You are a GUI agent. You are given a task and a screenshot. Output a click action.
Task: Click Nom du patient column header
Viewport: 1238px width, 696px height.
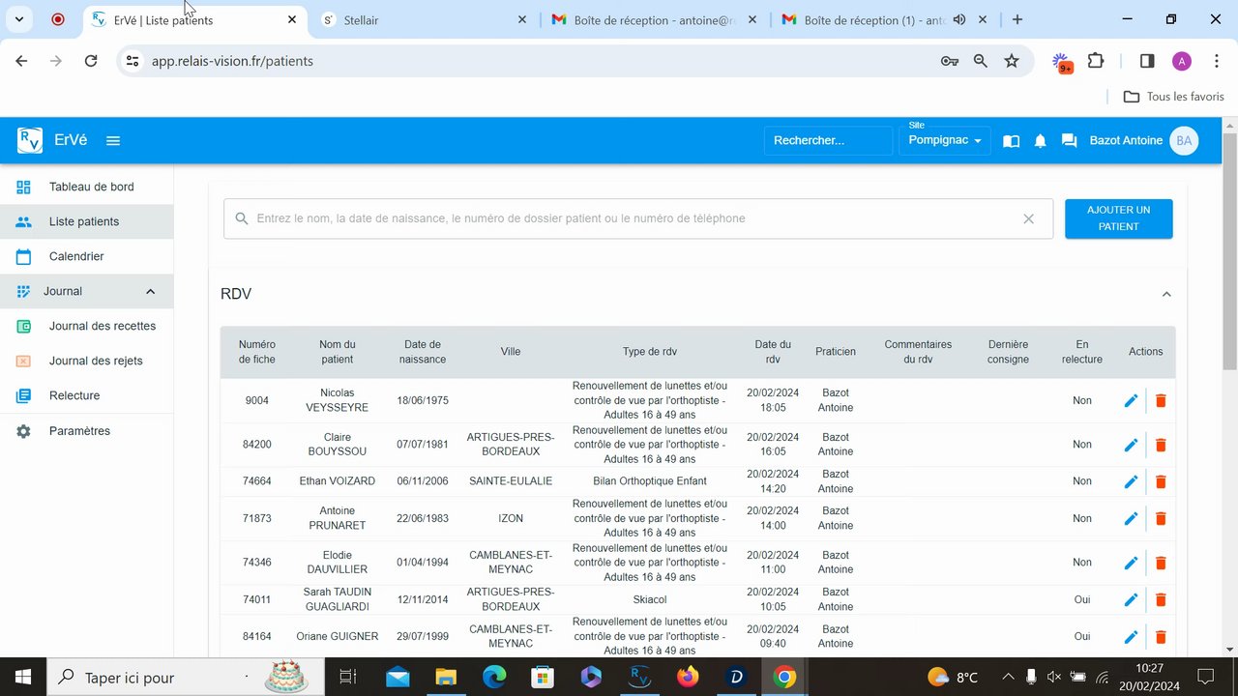pos(338,352)
